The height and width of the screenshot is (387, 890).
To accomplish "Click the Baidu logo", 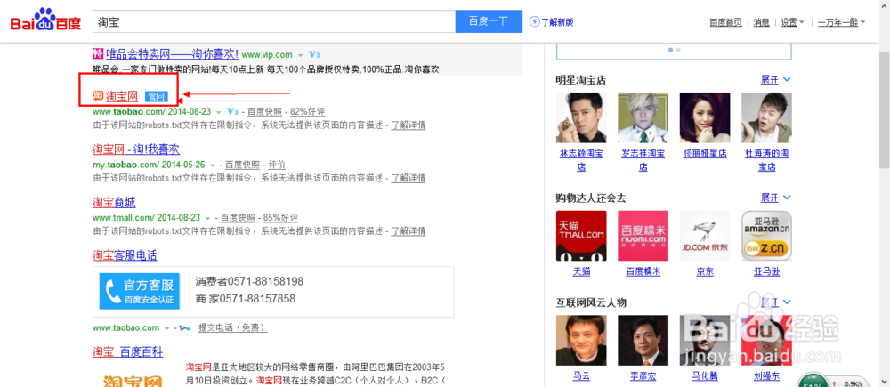I will click(x=45, y=20).
